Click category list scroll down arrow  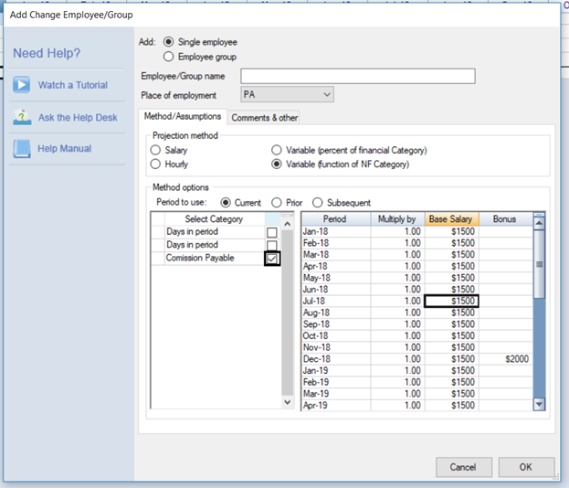tap(288, 402)
